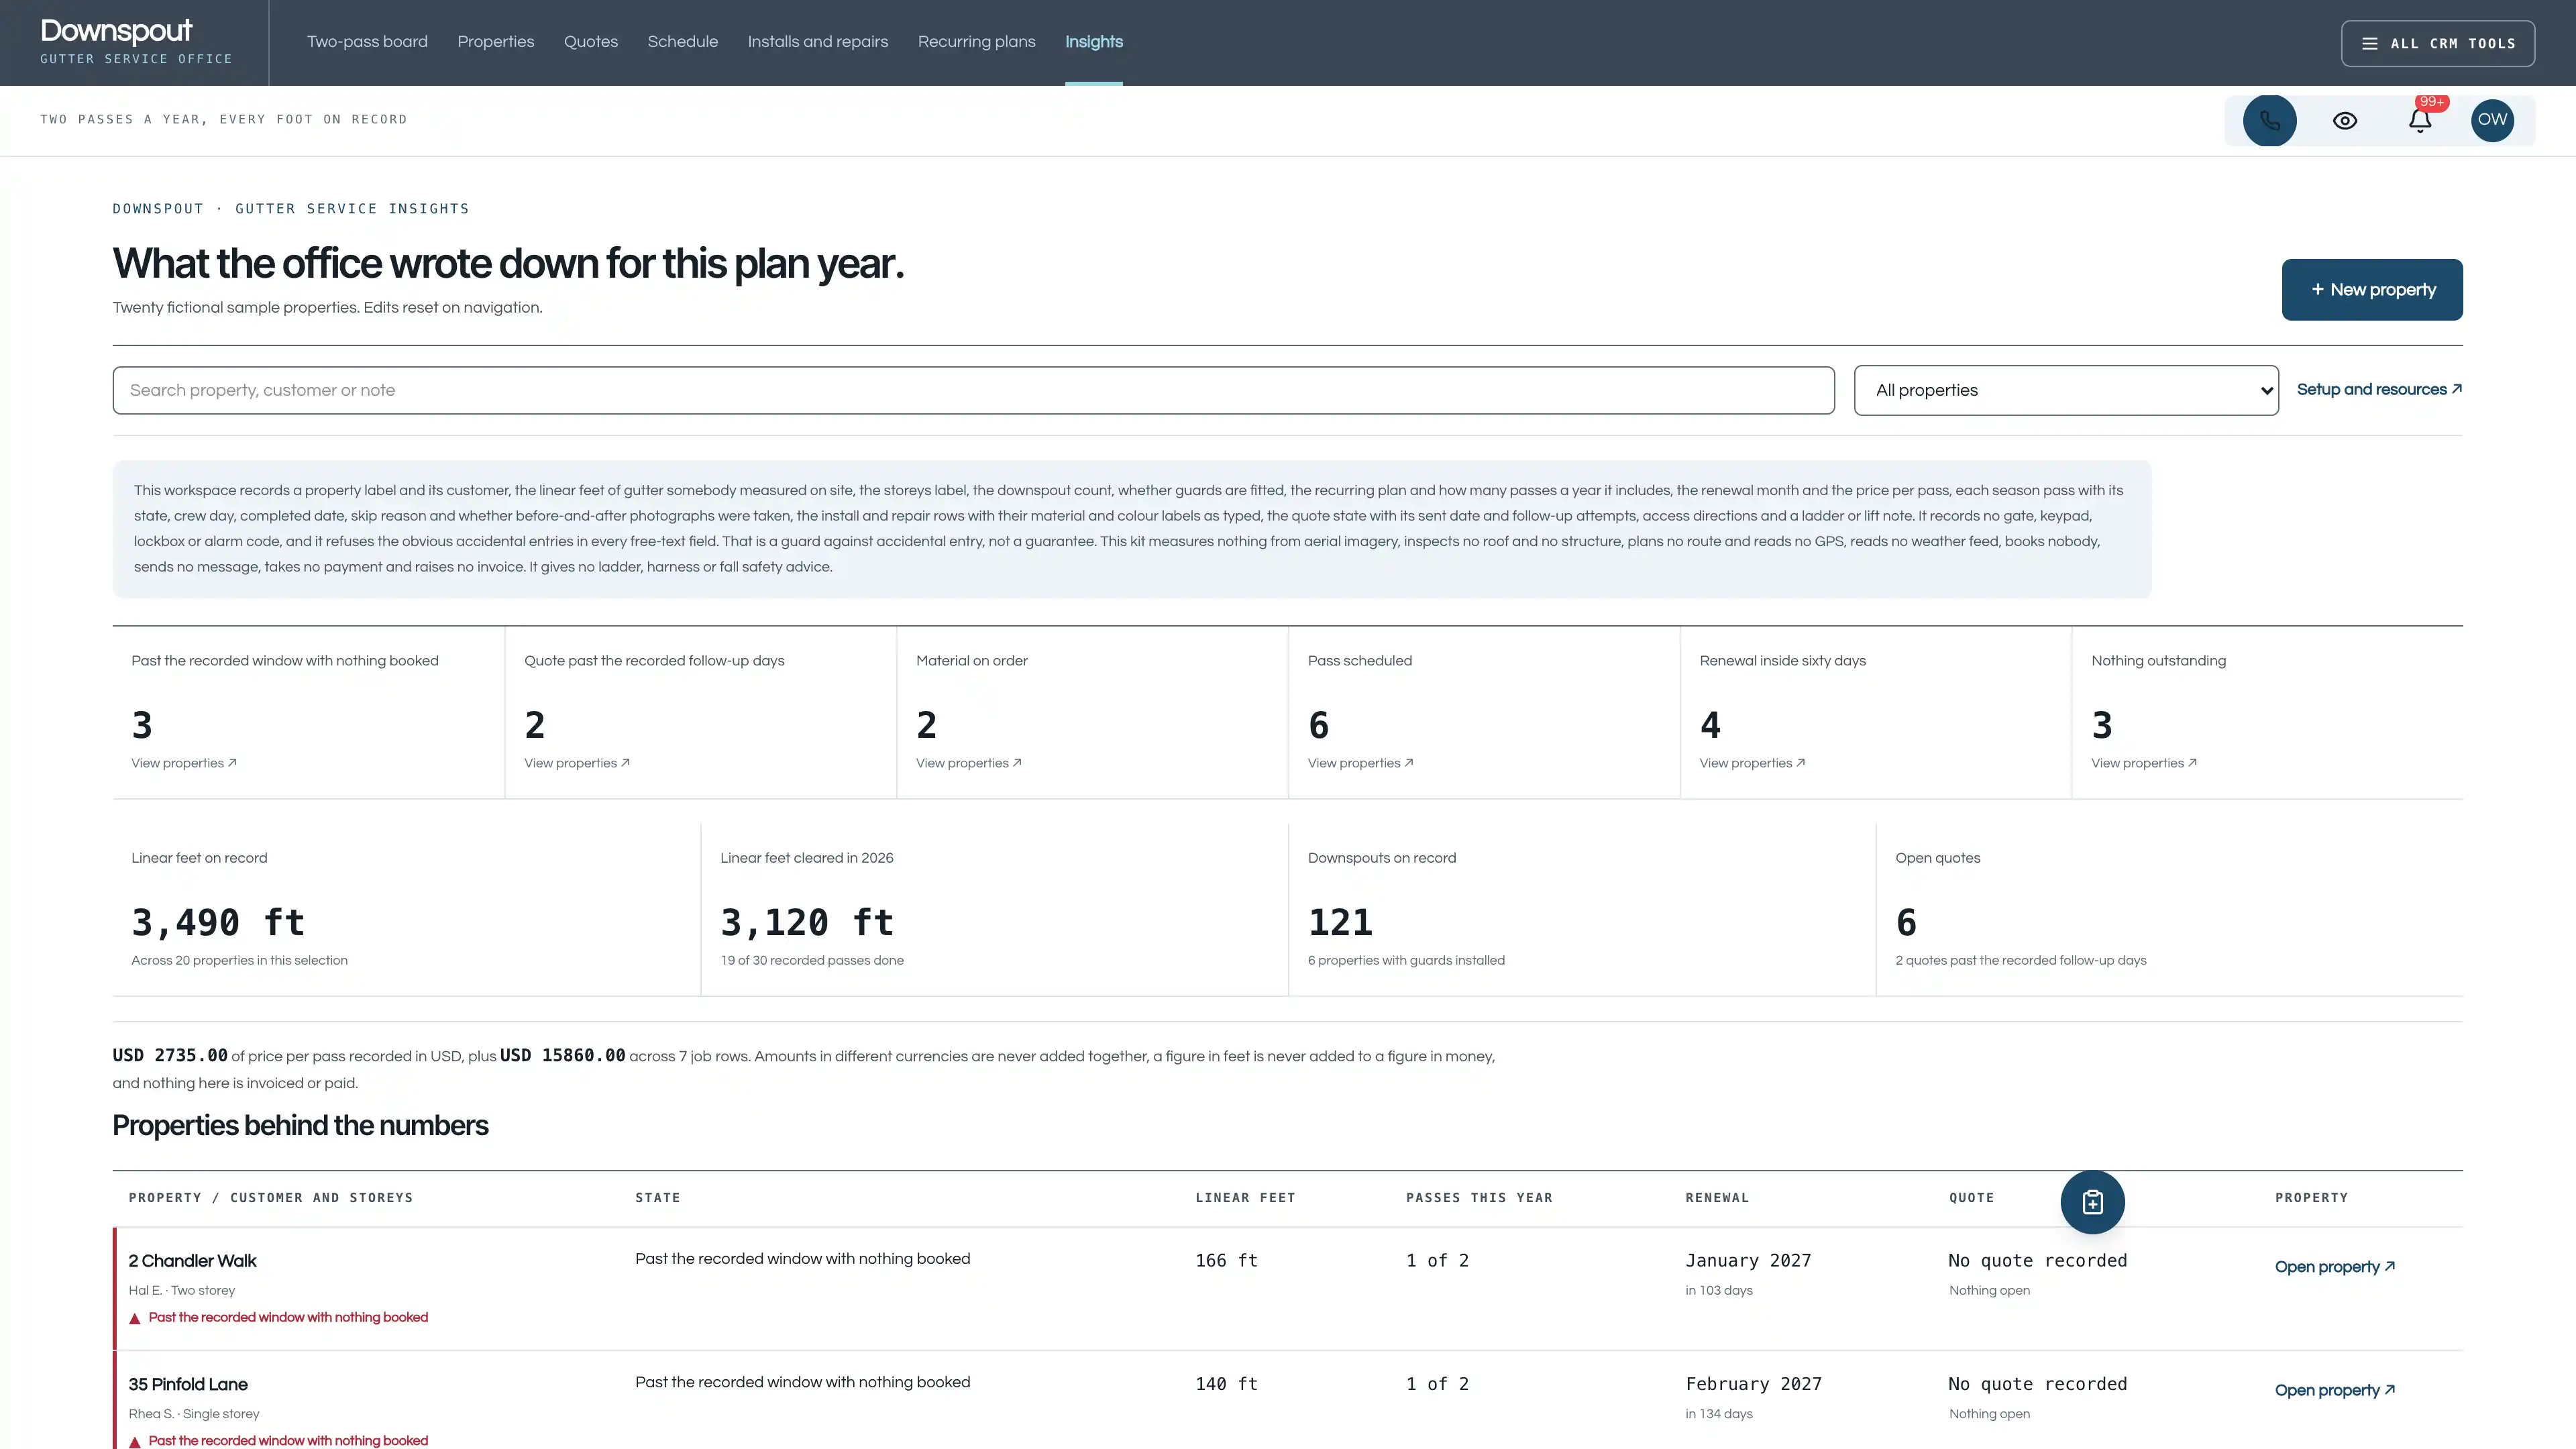Click the Property / Customer and Storeys header
Screen dimensions: 2576x1449
[270, 1198]
